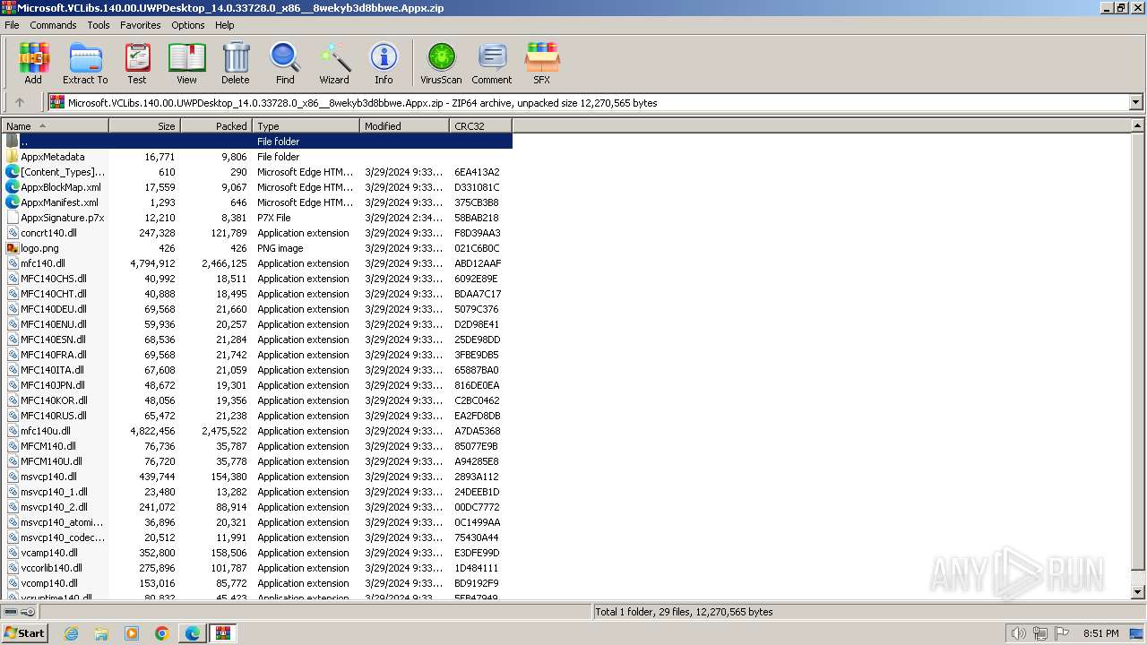The image size is (1147, 645).
Task: Click the Extract To toolbar icon
Action: (85, 64)
